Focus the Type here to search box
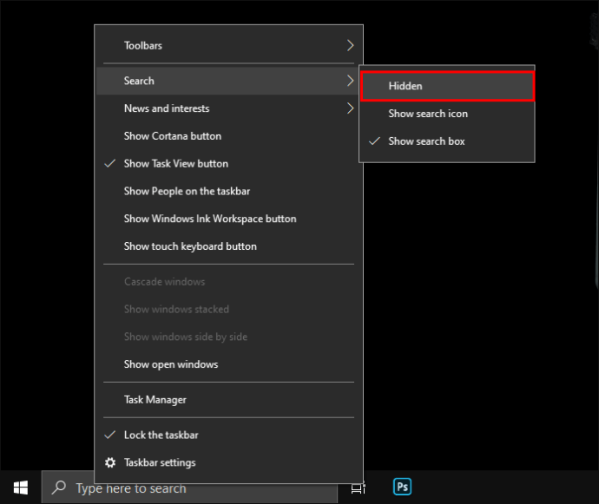The height and width of the screenshot is (504, 599). (189, 488)
